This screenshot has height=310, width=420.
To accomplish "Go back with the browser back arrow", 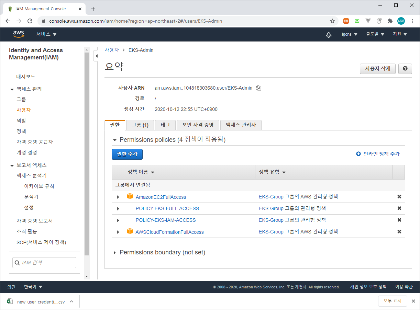I will pyautogui.click(x=8, y=21).
